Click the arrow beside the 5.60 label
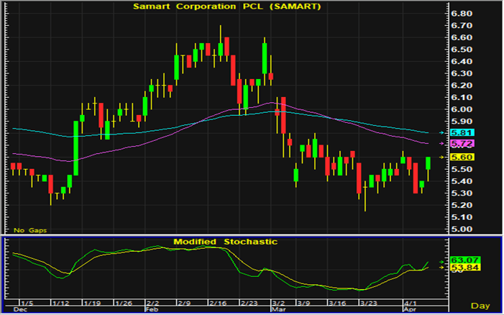 (x=442, y=157)
